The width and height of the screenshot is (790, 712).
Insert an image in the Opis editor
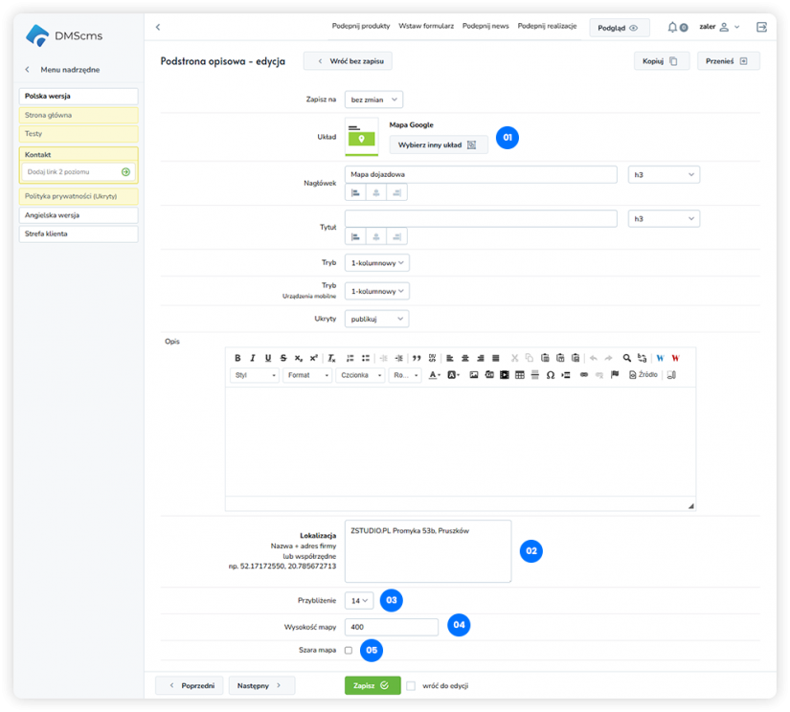tap(473, 375)
